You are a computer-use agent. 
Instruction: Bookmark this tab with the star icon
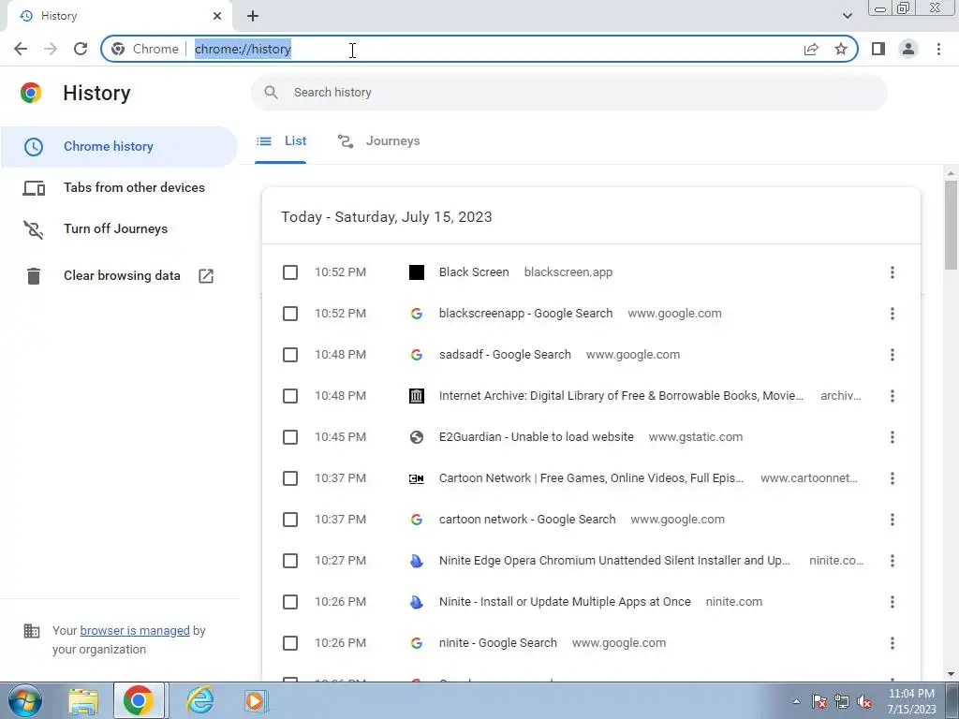(841, 49)
